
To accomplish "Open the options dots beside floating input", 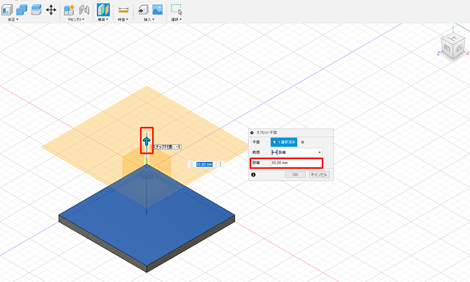I will [x=220, y=164].
